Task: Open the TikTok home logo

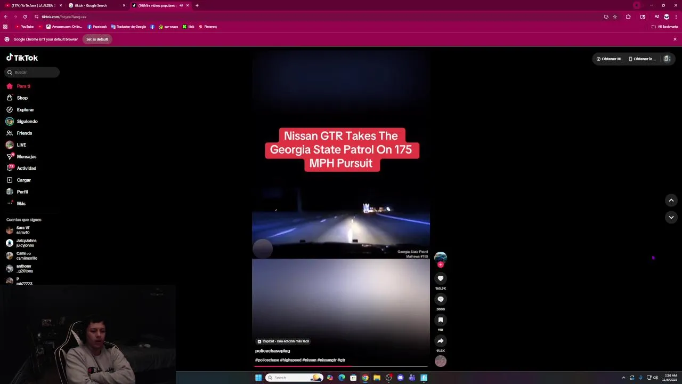Action: pyautogui.click(x=22, y=58)
